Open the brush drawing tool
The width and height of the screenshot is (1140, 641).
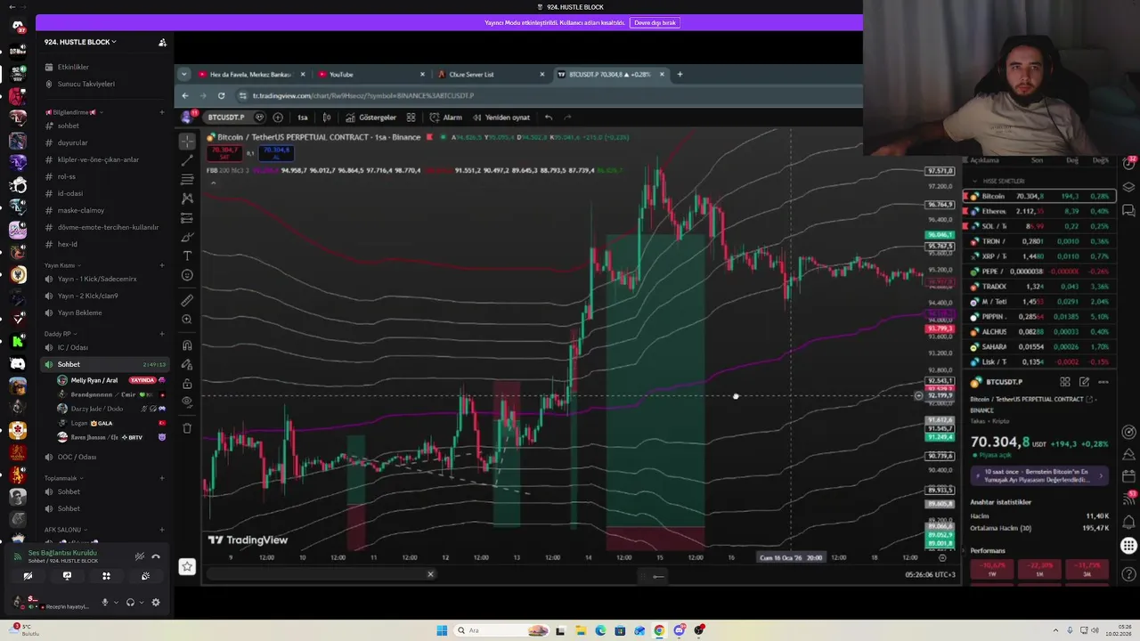[187, 237]
